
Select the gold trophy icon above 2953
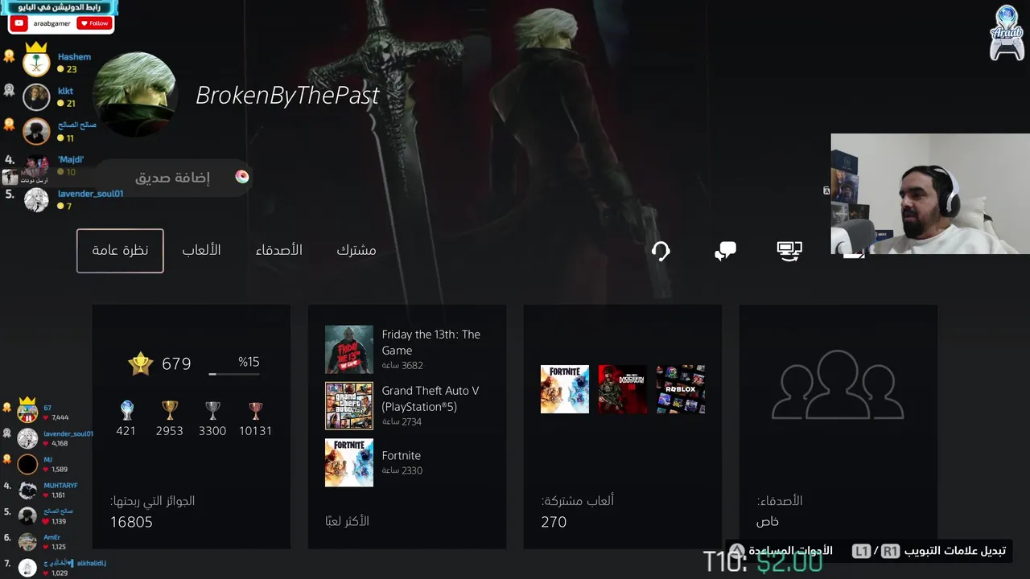point(170,411)
